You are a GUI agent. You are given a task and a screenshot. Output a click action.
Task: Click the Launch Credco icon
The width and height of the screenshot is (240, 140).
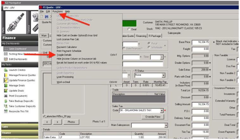tap(6, 70)
